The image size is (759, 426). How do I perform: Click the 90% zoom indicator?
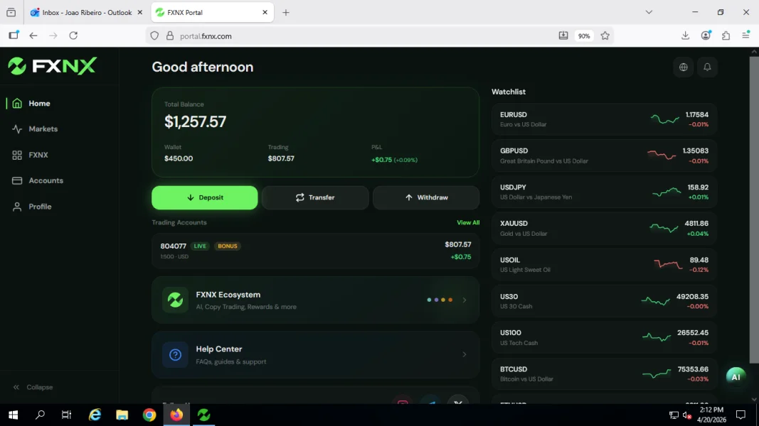click(x=584, y=35)
